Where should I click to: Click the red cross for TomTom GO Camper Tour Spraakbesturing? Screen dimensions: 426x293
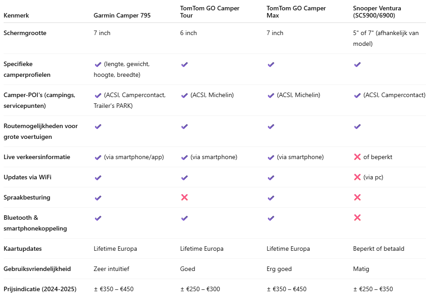[185, 197]
